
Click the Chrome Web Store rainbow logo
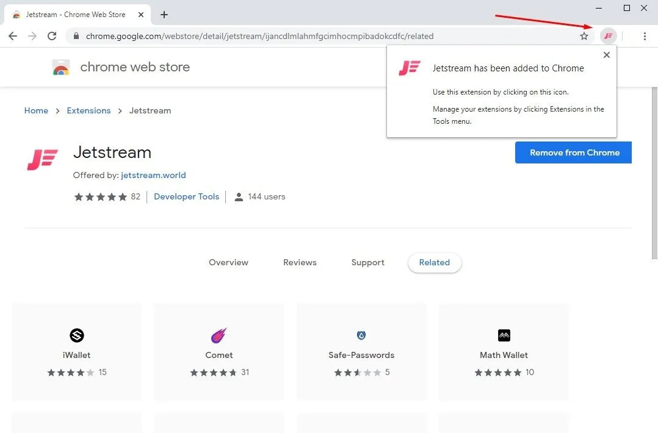(x=61, y=67)
